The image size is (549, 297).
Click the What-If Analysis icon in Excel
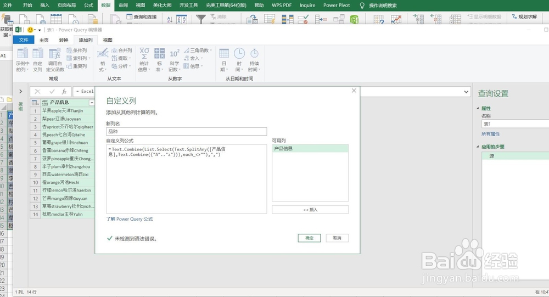pyautogui.click(x=379, y=19)
